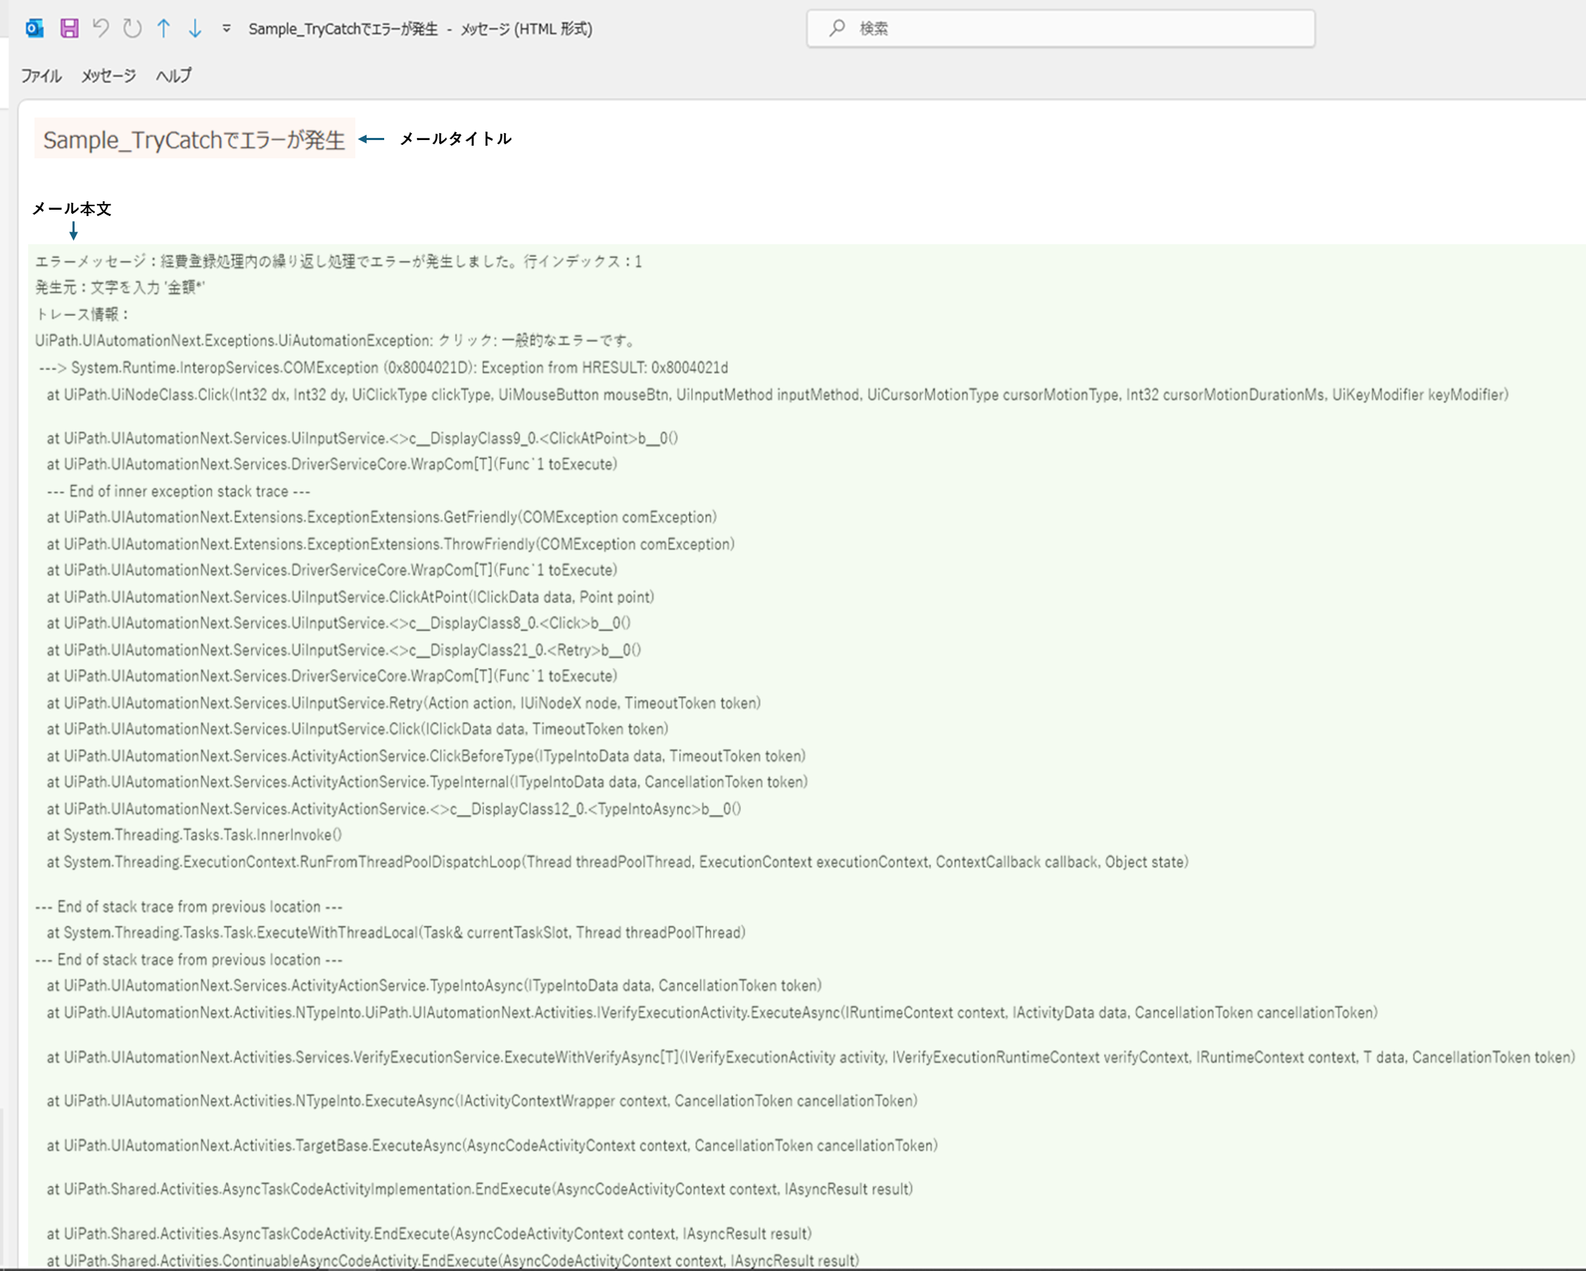Save the message with the floppy icon
Viewport: 1586px width, 1271px height.
pos(69,29)
